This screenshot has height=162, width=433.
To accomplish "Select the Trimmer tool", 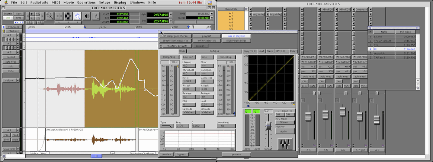I will click(x=59, y=16).
